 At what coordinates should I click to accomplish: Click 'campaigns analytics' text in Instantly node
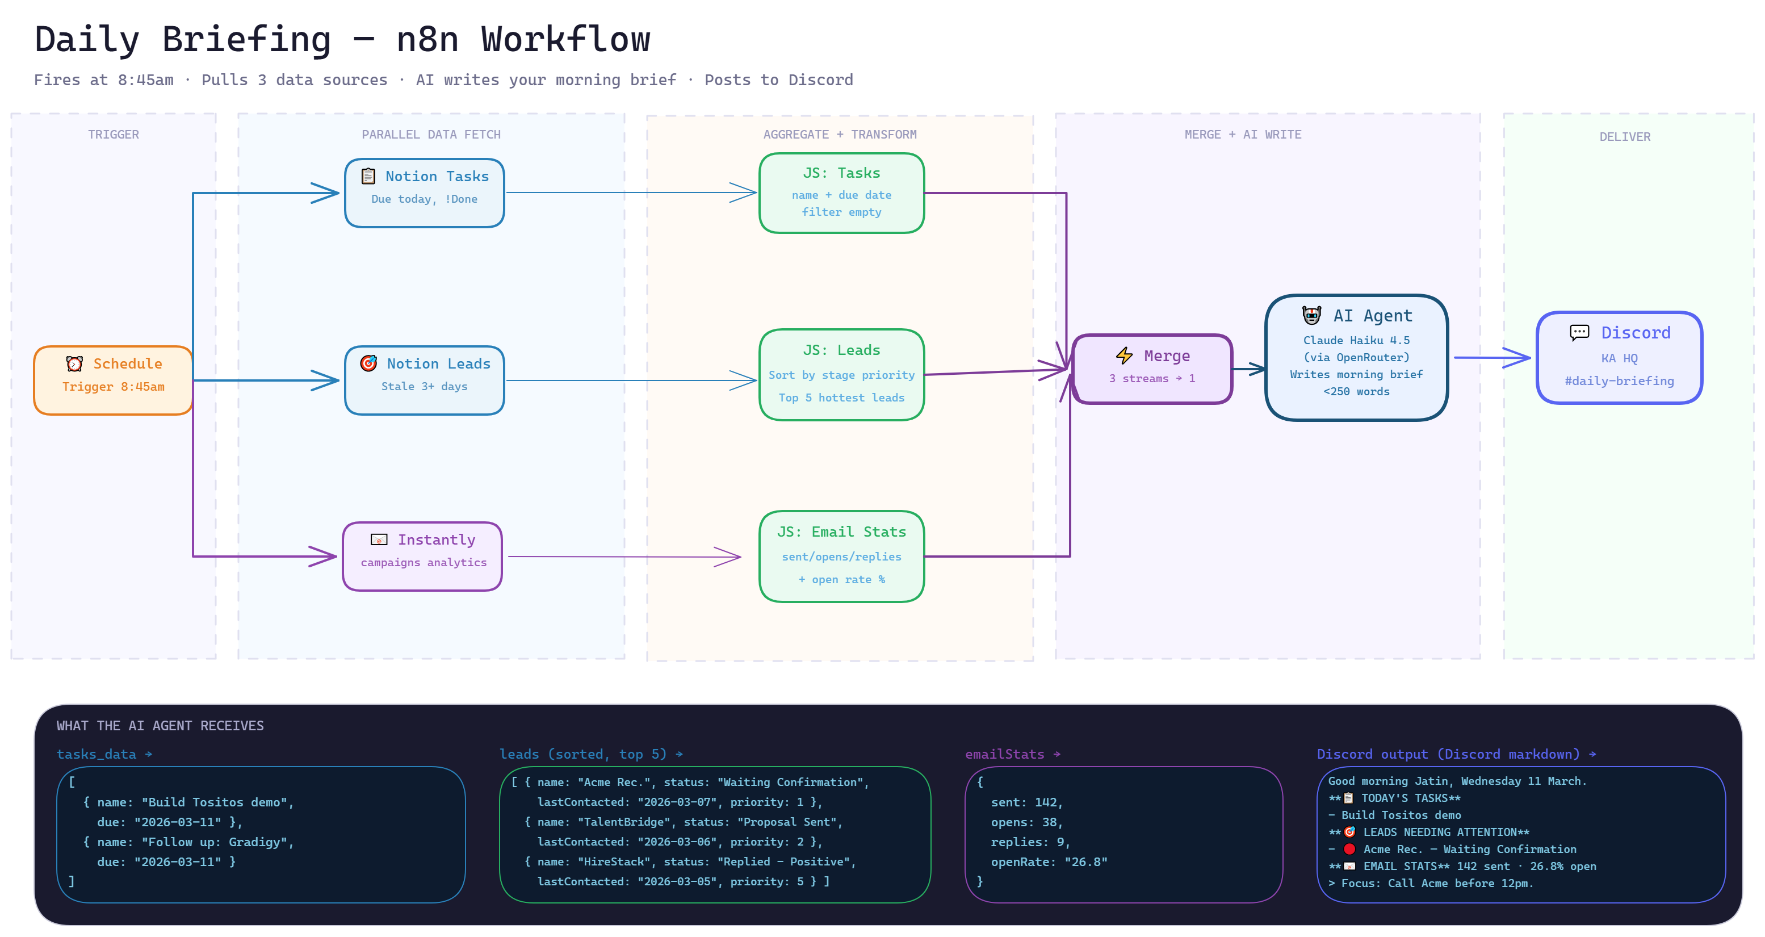point(424,562)
